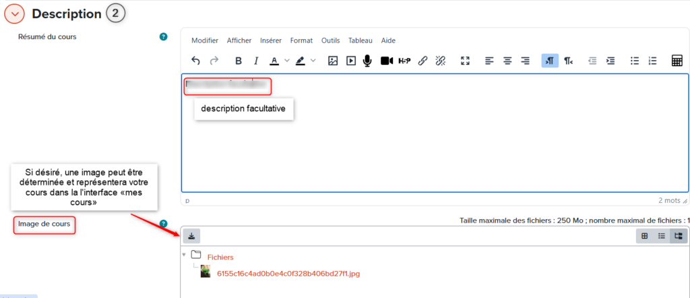Toggle bold formatting
Image resolution: width=690 pixels, height=298 pixels.
click(x=239, y=61)
